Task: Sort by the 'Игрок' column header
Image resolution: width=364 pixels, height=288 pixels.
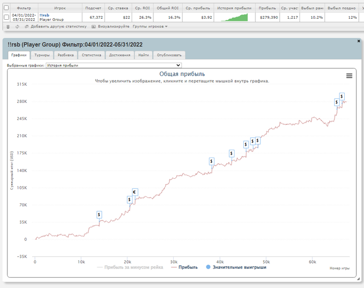Action: tap(60, 8)
